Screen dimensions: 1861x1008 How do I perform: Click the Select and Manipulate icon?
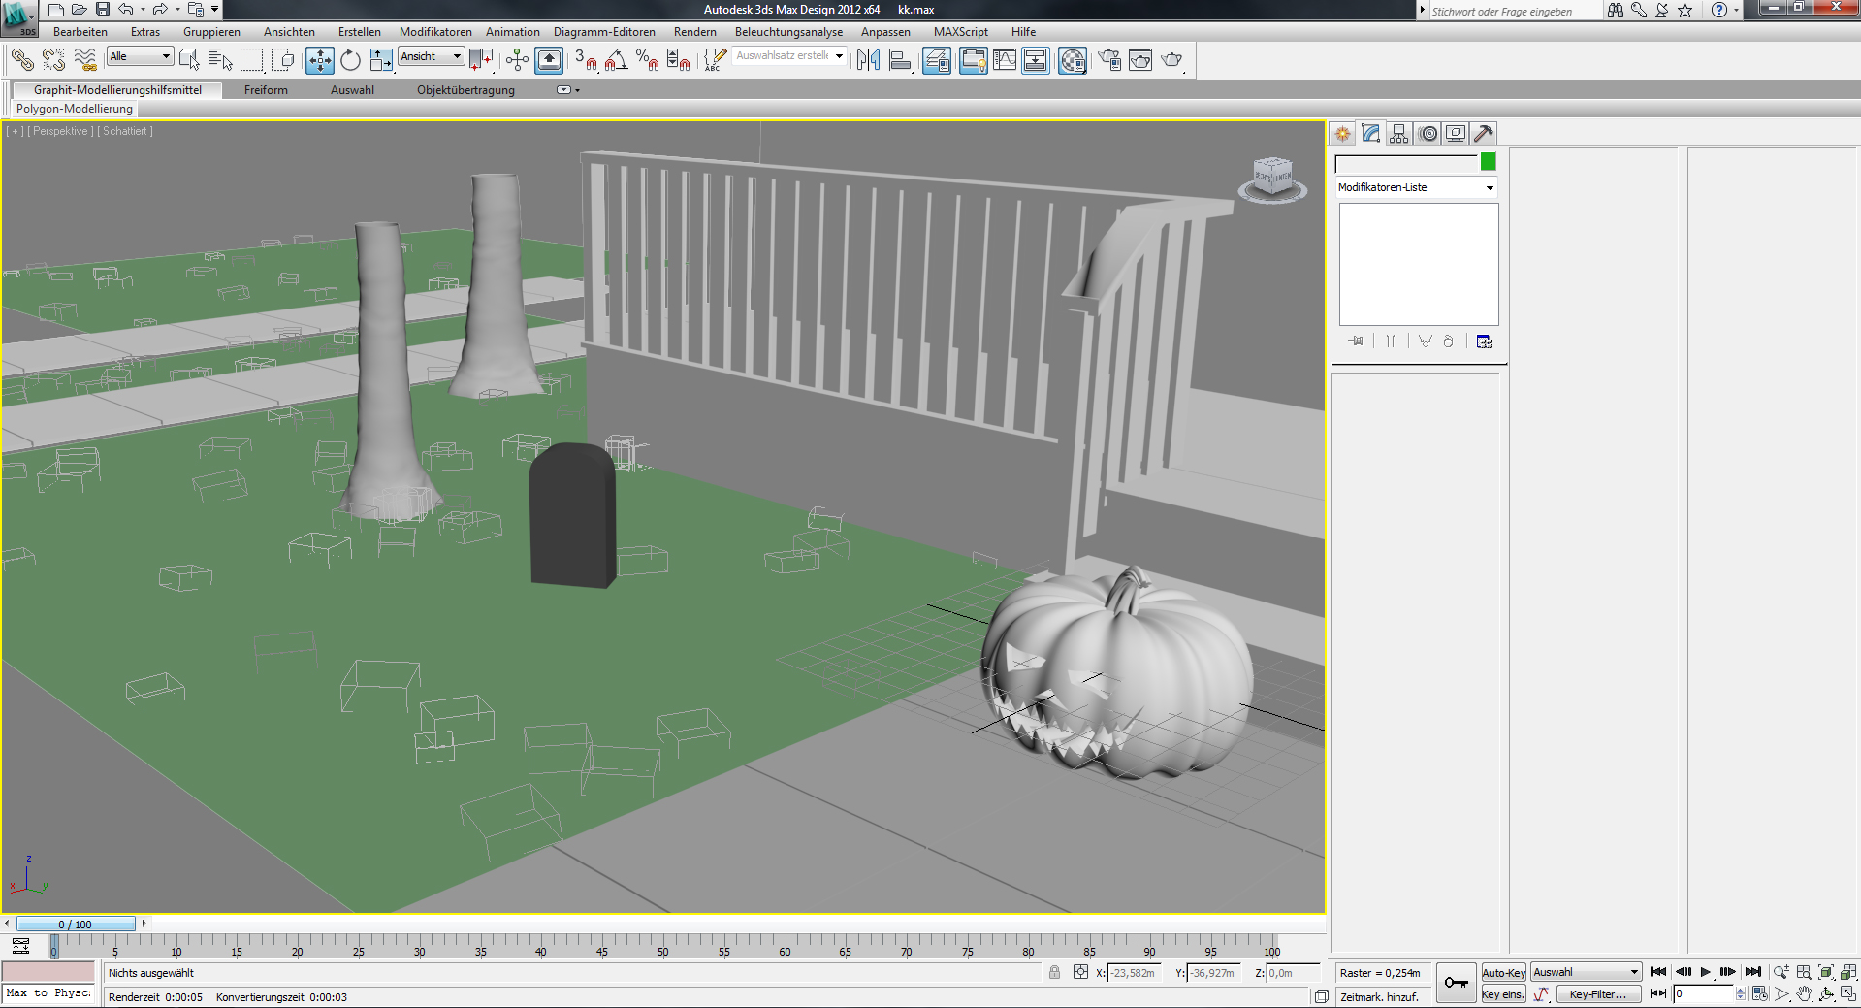pyautogui.click(x=517, y=60)
